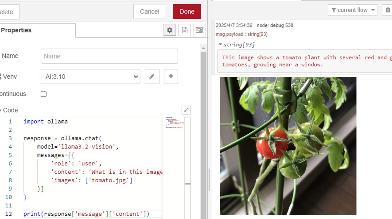Edit the selected Venv using pencil icon
This screenshot has height=219, width=392.
tap(152, 76)
